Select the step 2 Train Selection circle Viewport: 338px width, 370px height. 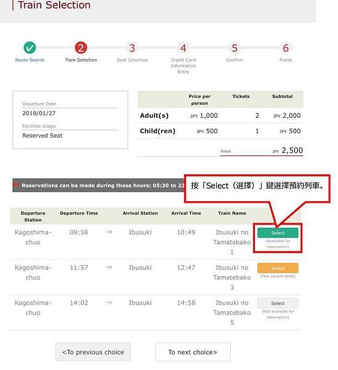[81, 48]
